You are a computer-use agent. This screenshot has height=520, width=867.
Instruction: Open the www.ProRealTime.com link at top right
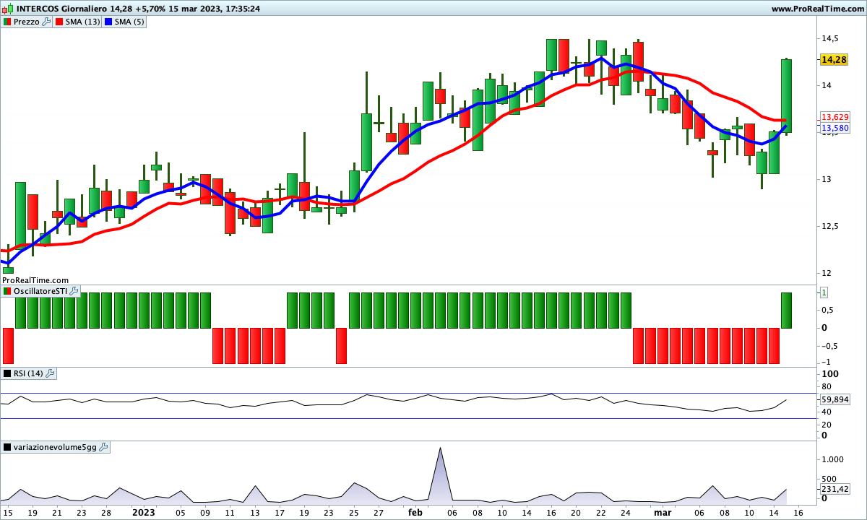(x=817, y=9)
